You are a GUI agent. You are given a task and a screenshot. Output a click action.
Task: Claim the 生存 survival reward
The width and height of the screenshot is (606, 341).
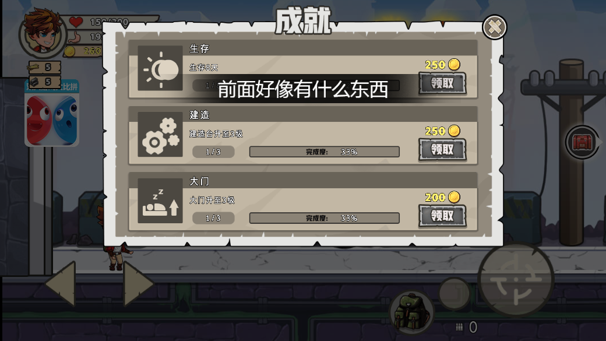click(442, 83)
